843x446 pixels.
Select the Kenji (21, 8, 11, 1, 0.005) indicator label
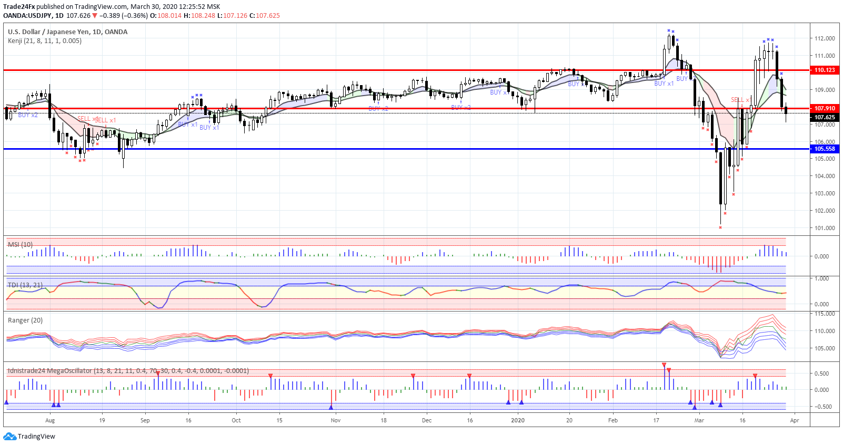[x=45, y=41]
